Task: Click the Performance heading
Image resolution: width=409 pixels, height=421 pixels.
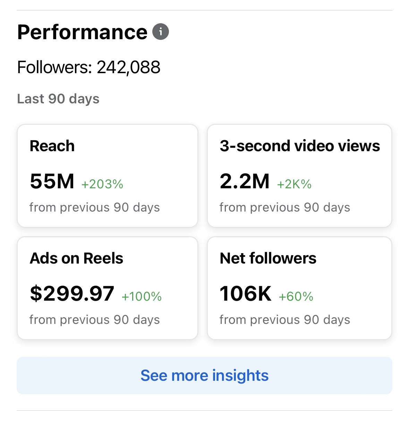Action: [82, 32]
